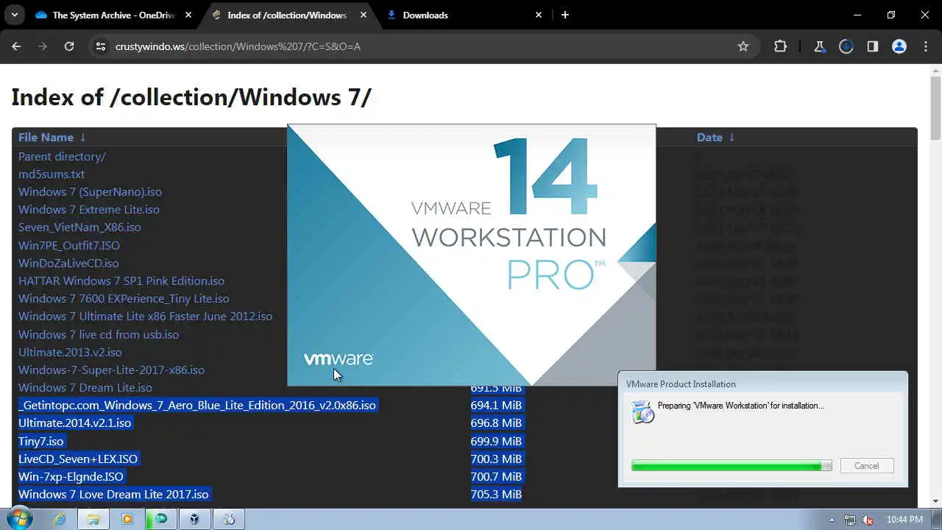942x530 pixels.
Task: Toggle the Chrome side panel
Action: click(x=873, y=46)
